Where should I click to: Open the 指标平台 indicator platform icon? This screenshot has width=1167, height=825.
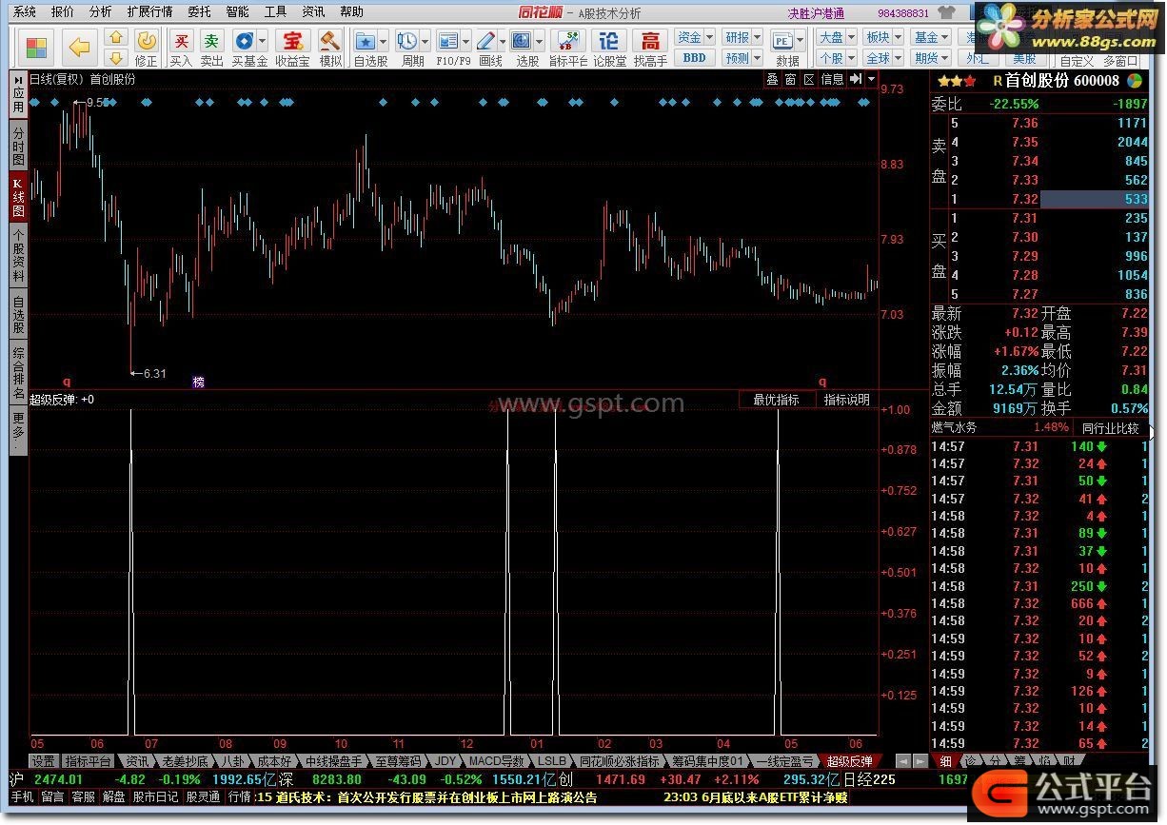(568, 48)
